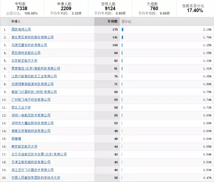The width and height of the screenshot is (214, 182).
Task: Click the 0.66% percentage value
Action: pyautogui.click(x=207, y=123)
